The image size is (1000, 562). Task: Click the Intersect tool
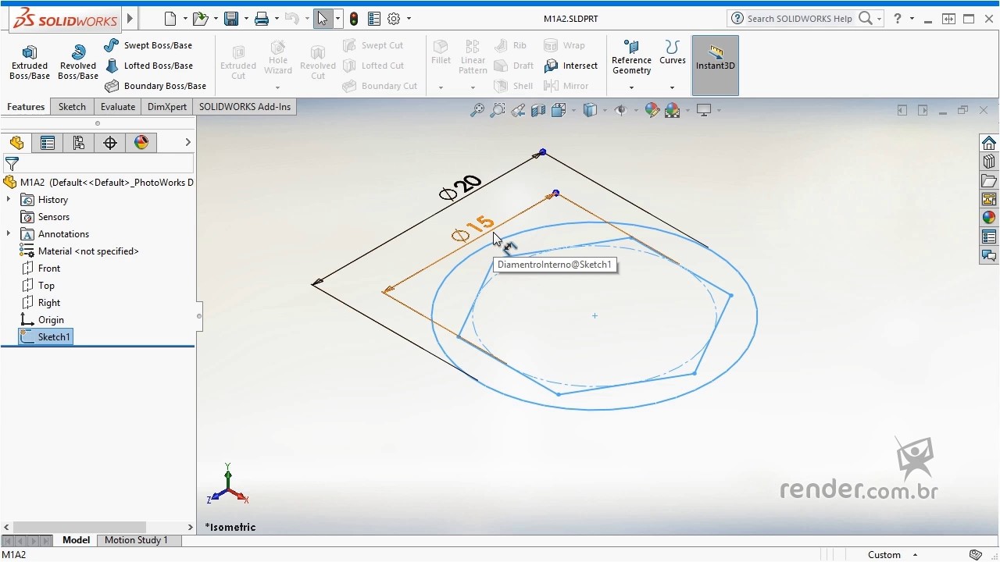(x=572, y=66)
